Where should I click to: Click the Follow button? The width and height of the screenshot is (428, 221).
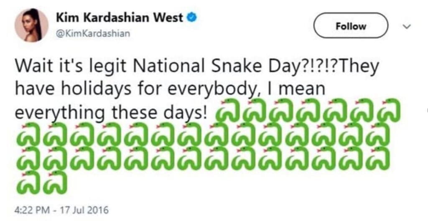click(x=351, y=25)
